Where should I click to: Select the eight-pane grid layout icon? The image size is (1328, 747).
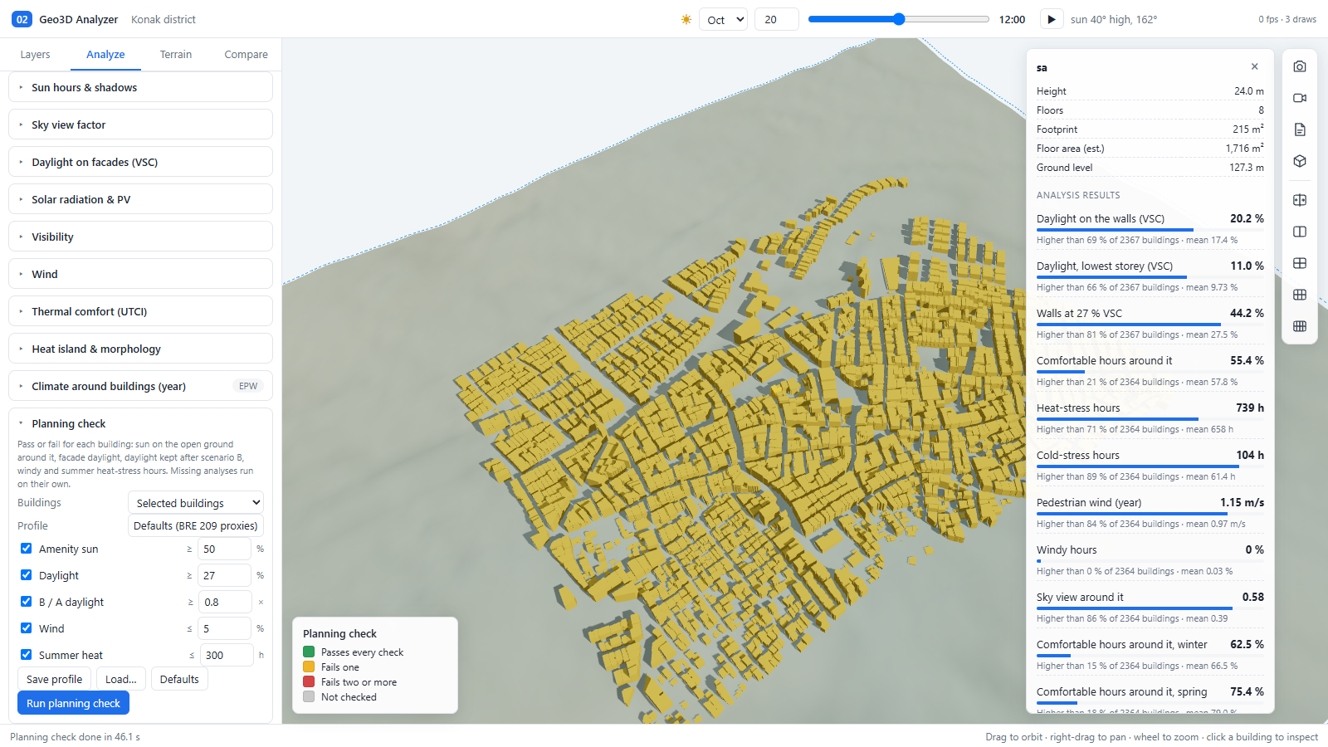pos(1300,326)
